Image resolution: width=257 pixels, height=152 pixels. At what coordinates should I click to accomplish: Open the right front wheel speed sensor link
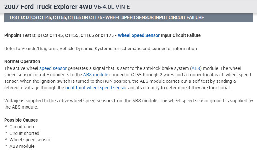(96, 88)
